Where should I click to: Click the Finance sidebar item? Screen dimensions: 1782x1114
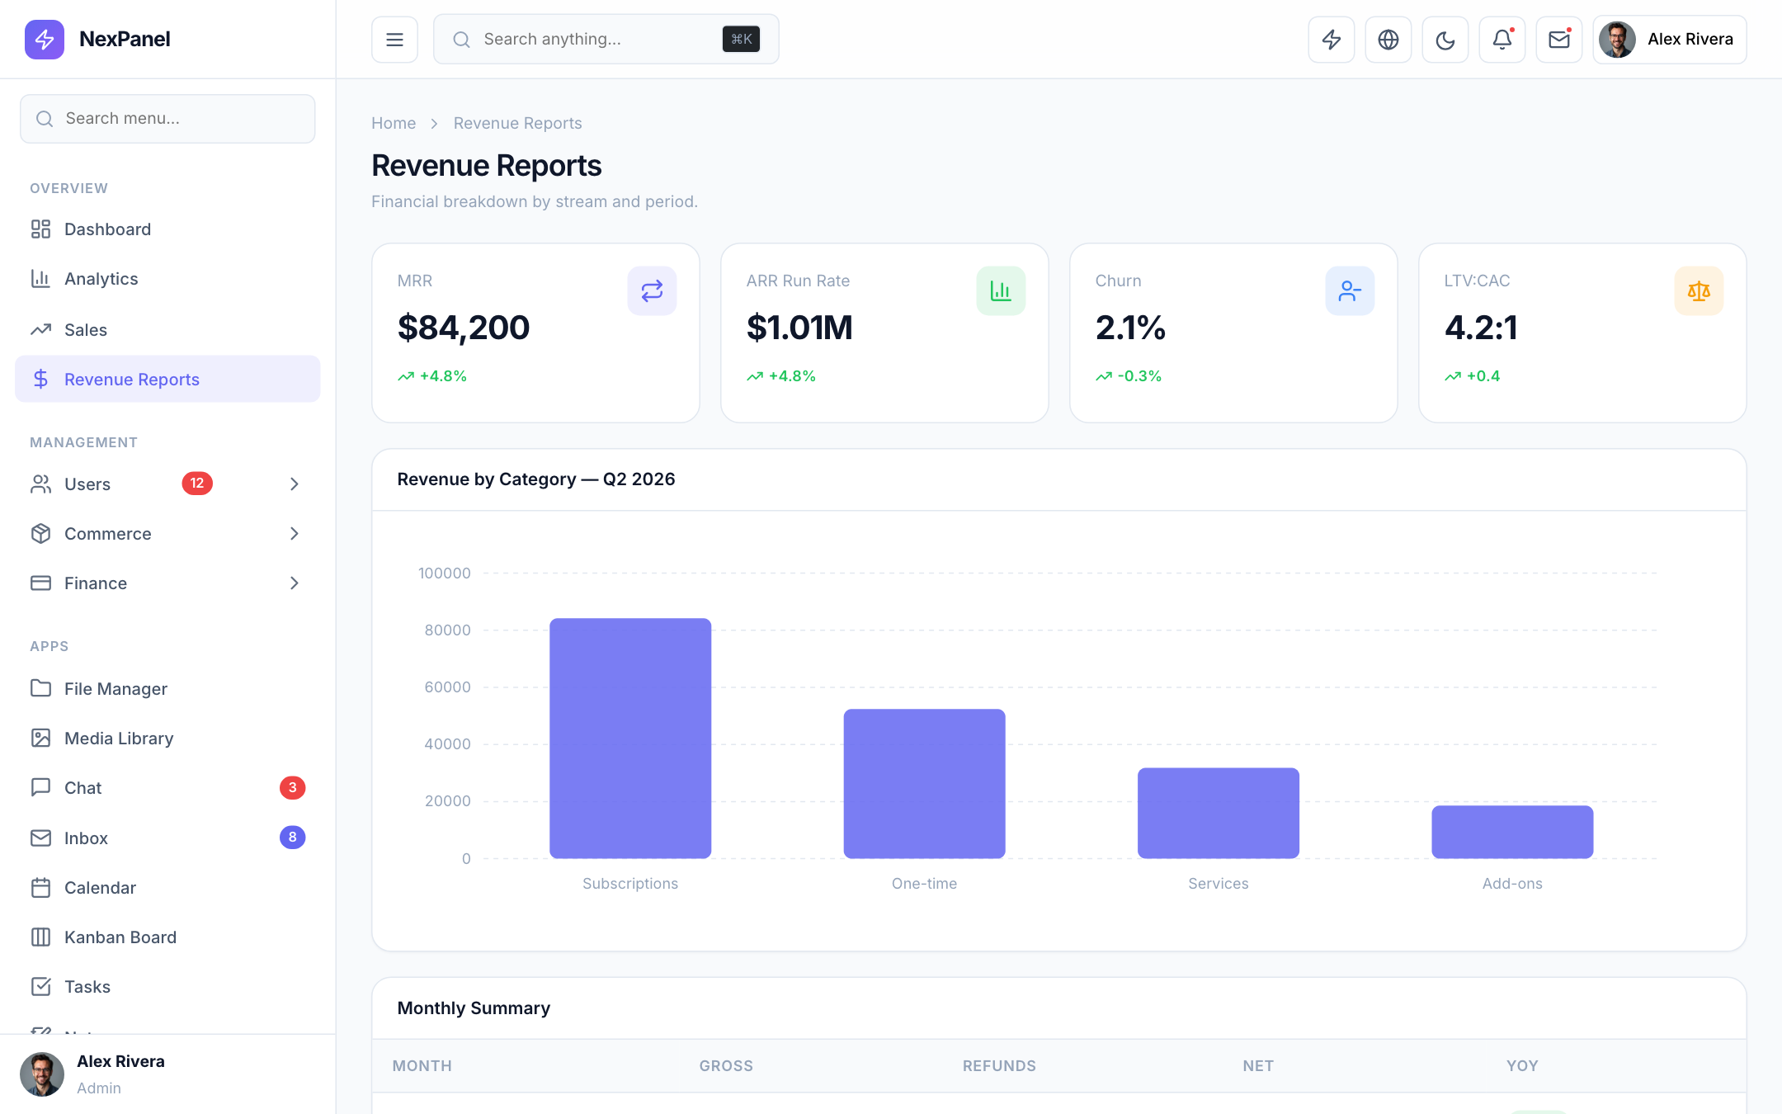(x=167, y=583)
